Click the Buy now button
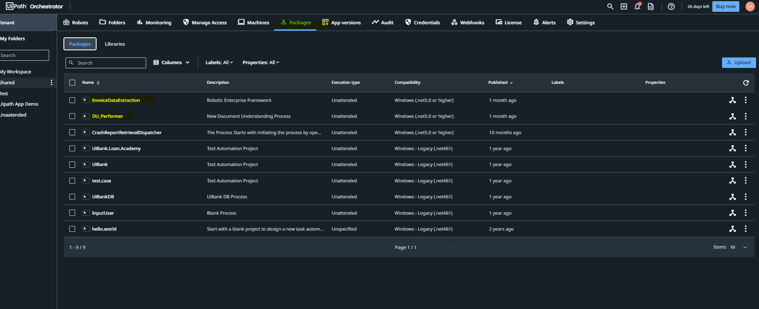The height and width of the screenshot is (309, 759). tap(725, 6)
